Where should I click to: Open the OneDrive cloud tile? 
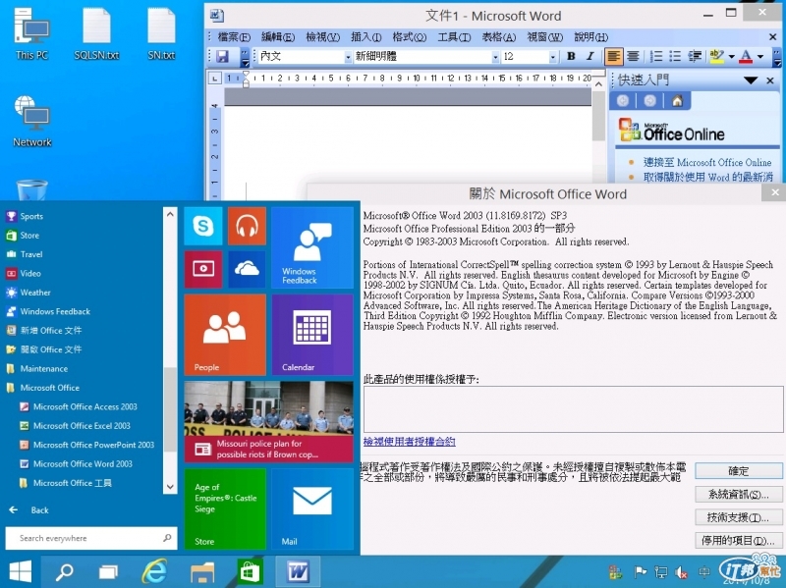247,269
